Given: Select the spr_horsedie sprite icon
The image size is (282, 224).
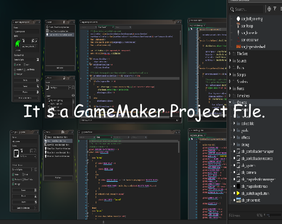Looking at the screenshot, I should [238, 33].
